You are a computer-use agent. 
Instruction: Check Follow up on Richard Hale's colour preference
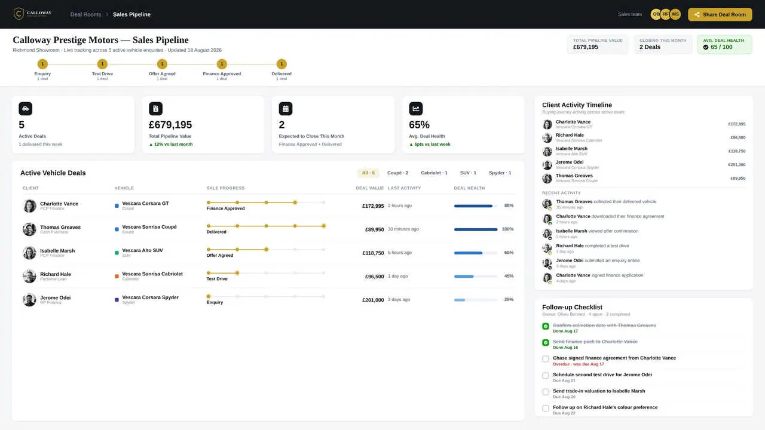(546, 408)
